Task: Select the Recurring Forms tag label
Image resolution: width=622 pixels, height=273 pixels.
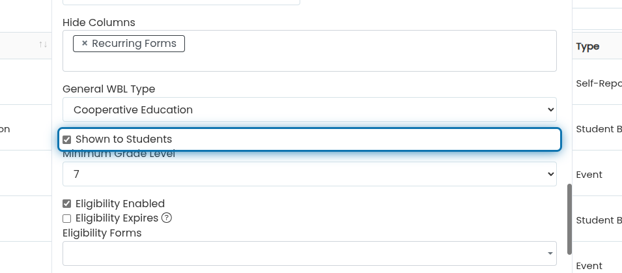Action: [x=134, y=43]
